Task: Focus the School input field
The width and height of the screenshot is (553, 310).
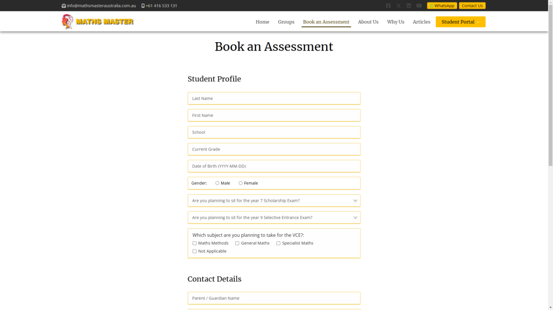Action: pos(274,132)
